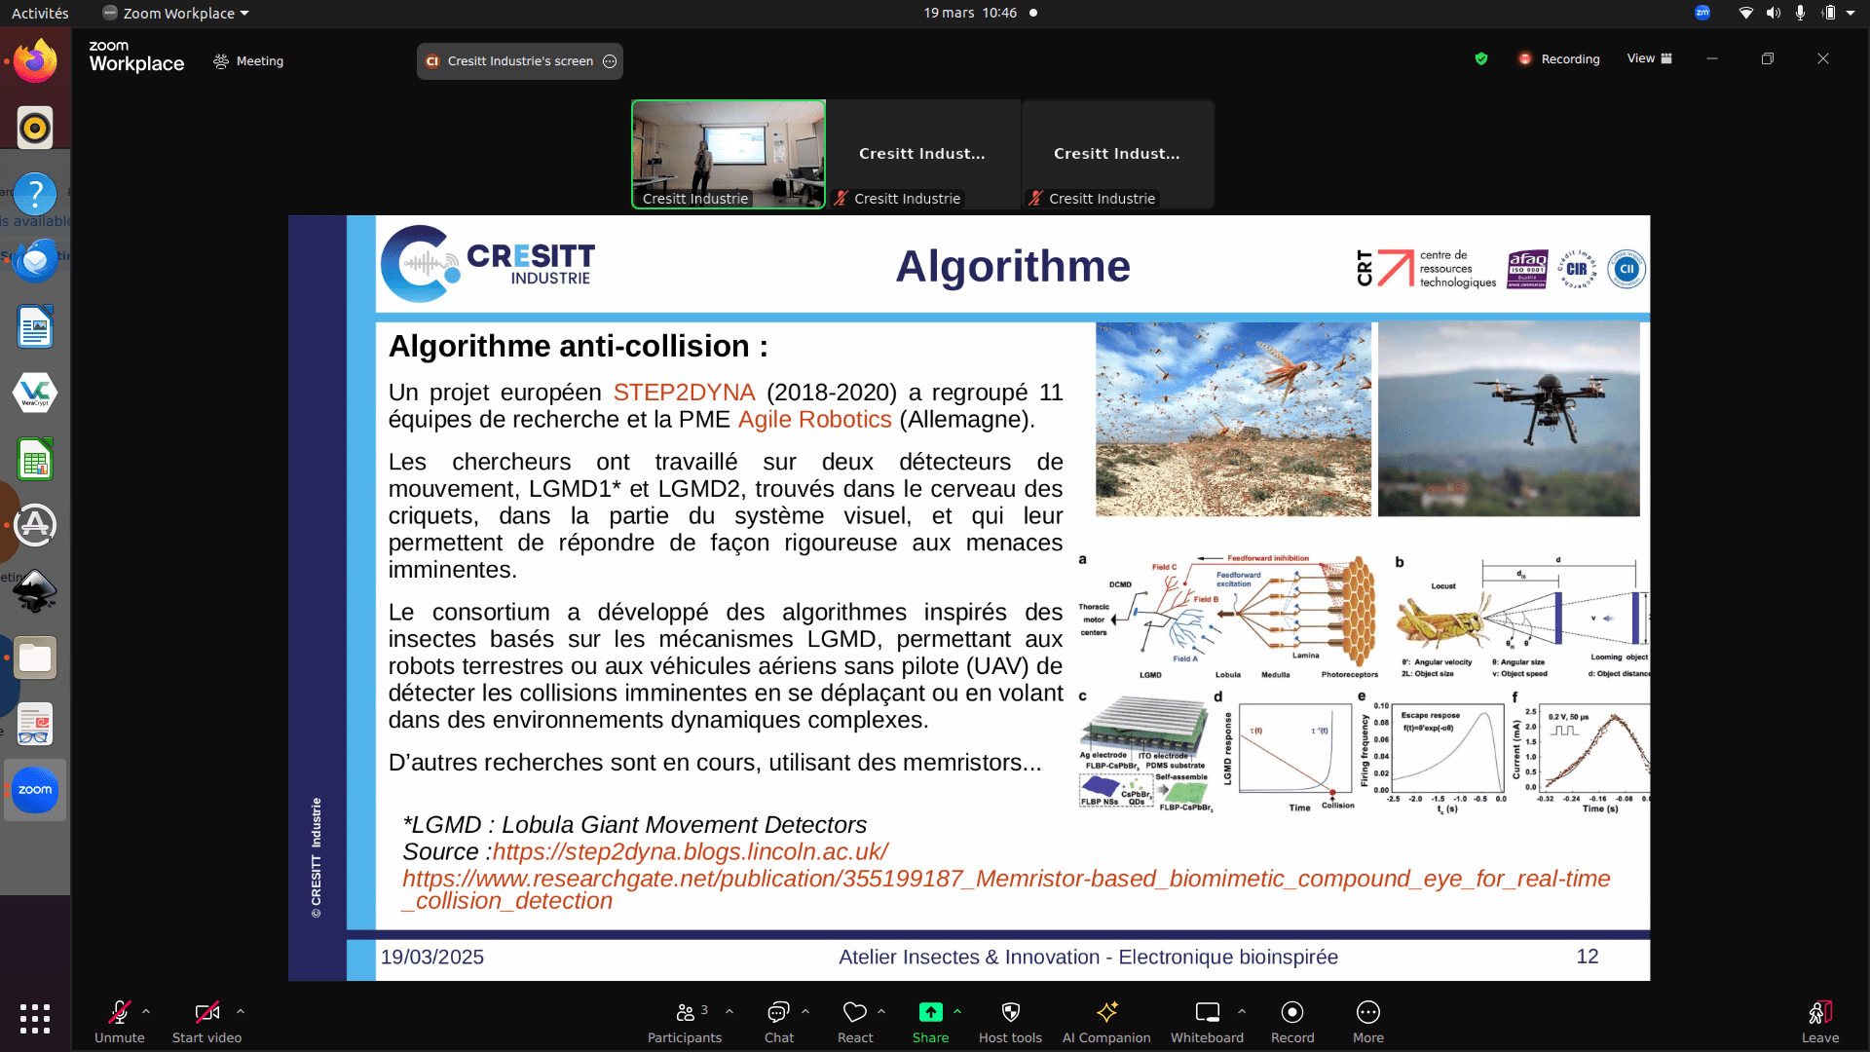Click the STEP2DYNA red text
The width and height of the screenshot is (1870, 1052).
684,393
